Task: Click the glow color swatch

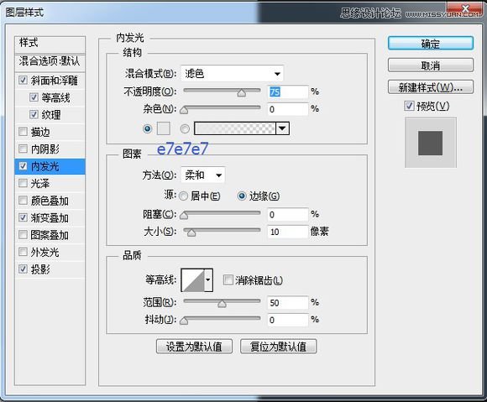Action: (x=164, y=128)
